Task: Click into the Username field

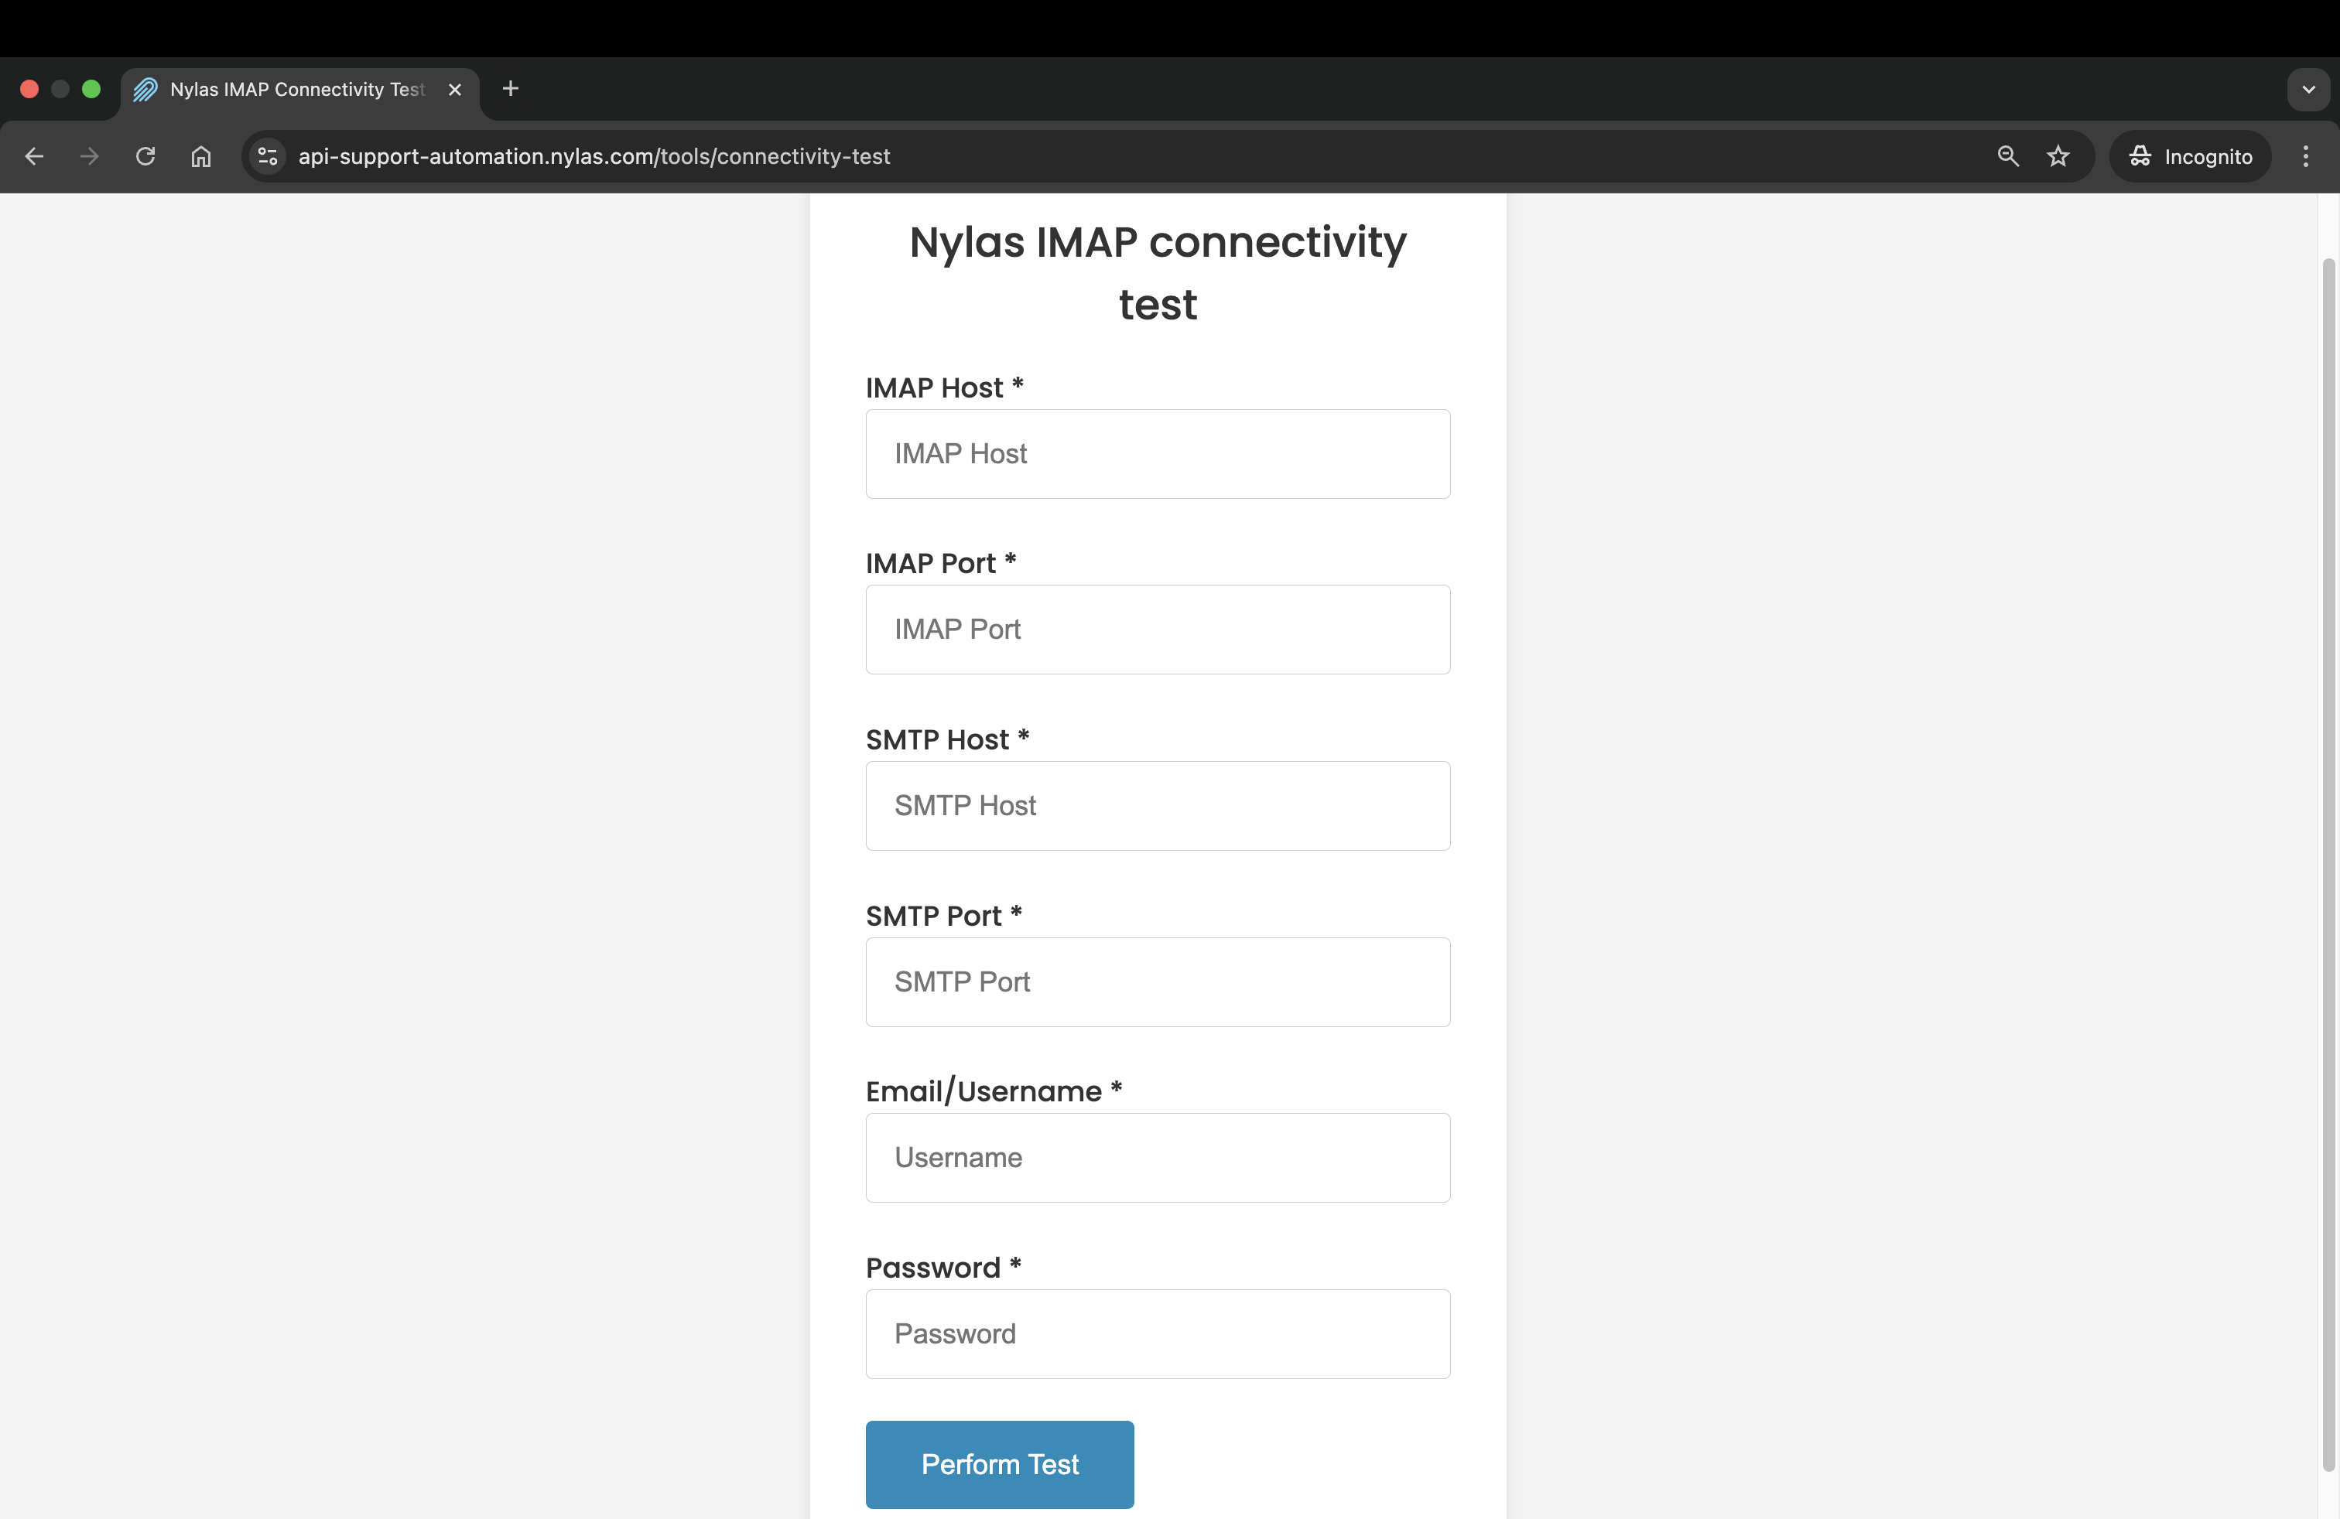Action: [1157, 1158]
